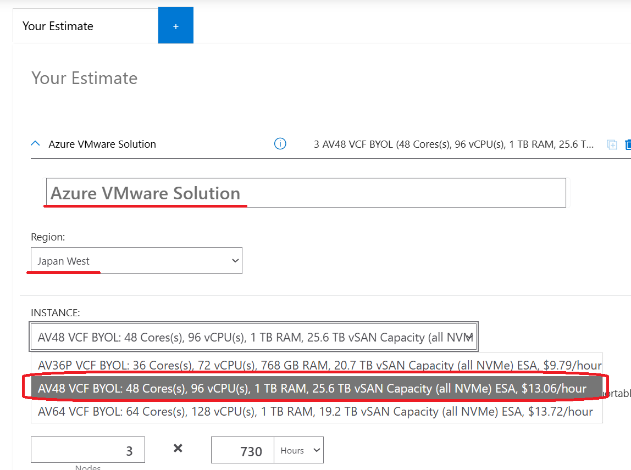Show Azure VMware Solution info icon
The image size is (631, 470).
(280, 143)
